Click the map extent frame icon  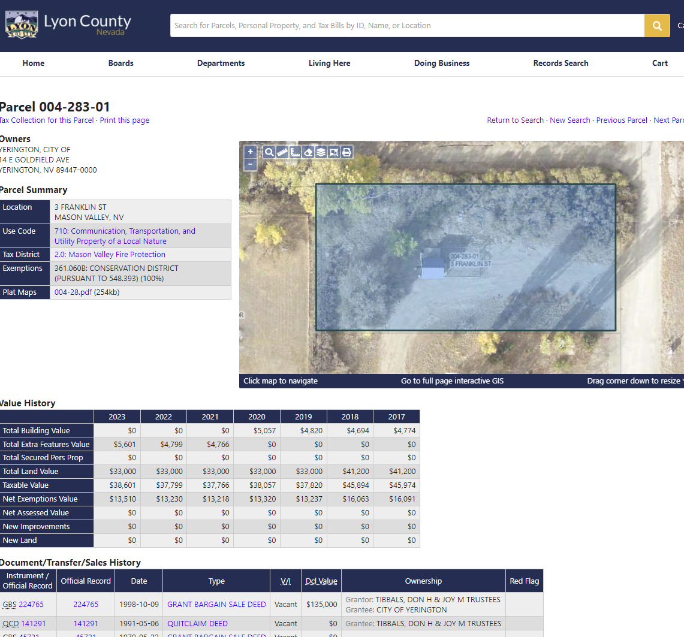tap(334, 152)
